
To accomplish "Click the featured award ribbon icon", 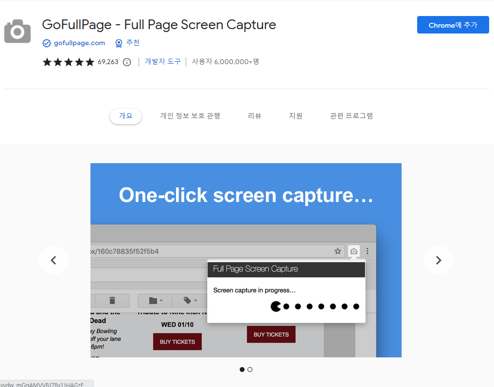I will tap(119, 43).
